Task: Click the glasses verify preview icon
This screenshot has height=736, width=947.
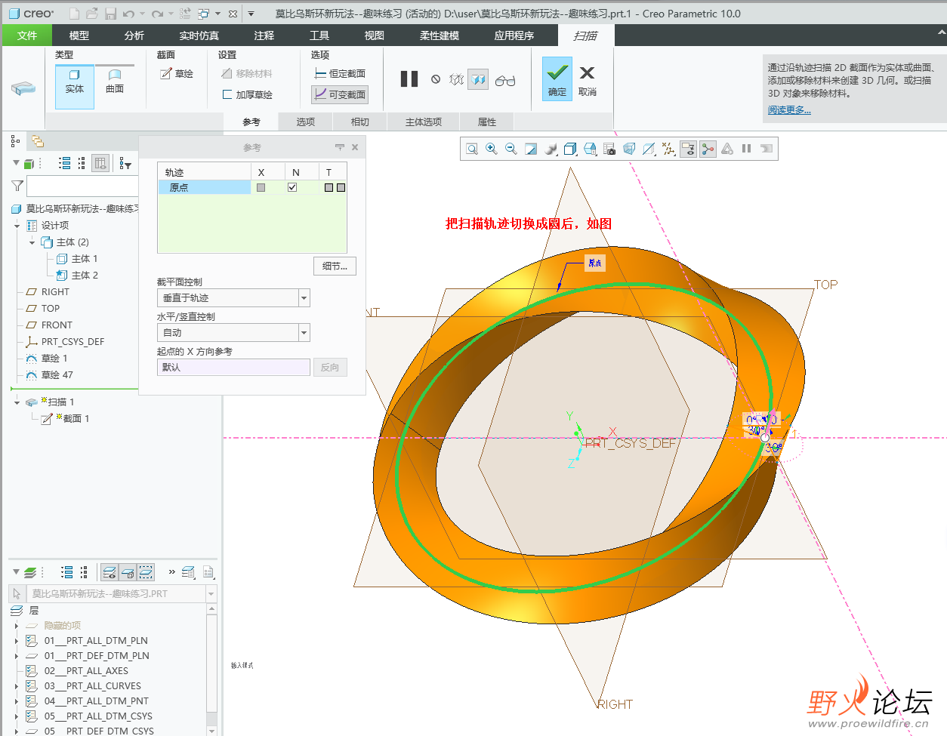Action: pos(505,80)
